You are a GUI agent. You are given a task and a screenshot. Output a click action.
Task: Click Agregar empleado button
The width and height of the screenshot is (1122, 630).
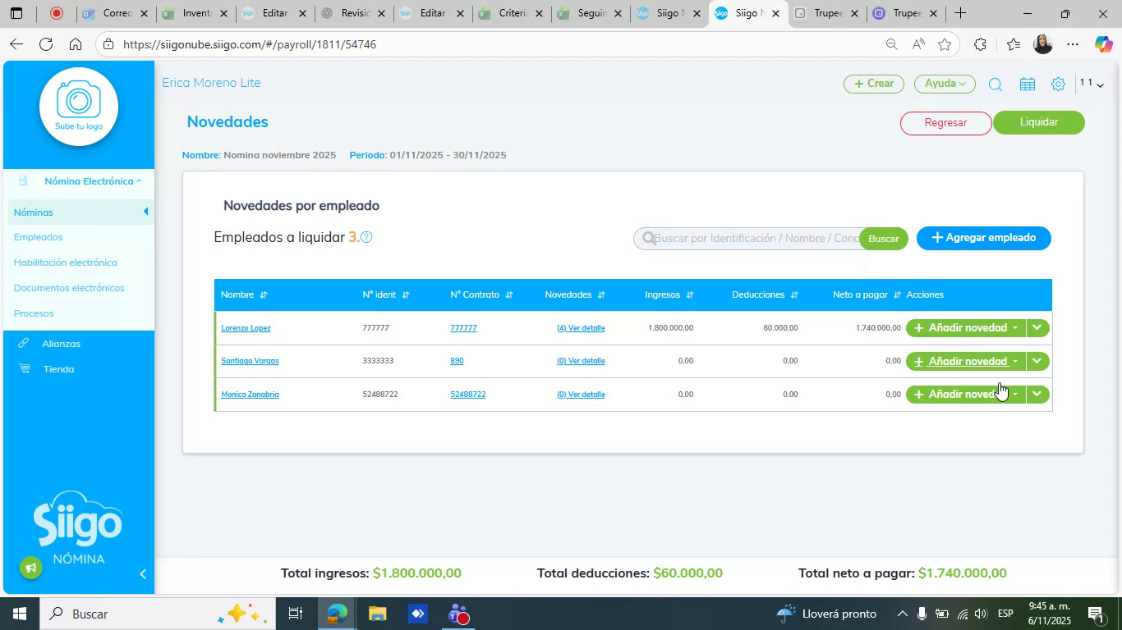click(984, 238)
